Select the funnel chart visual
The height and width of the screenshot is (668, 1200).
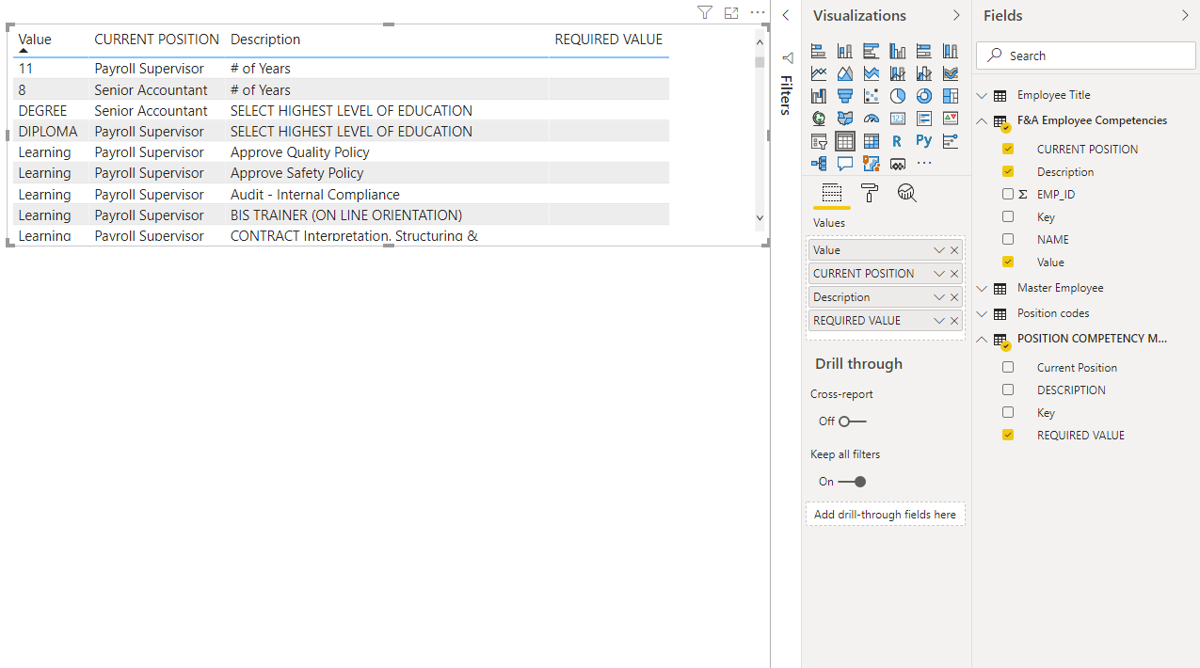tap(845, 96)
